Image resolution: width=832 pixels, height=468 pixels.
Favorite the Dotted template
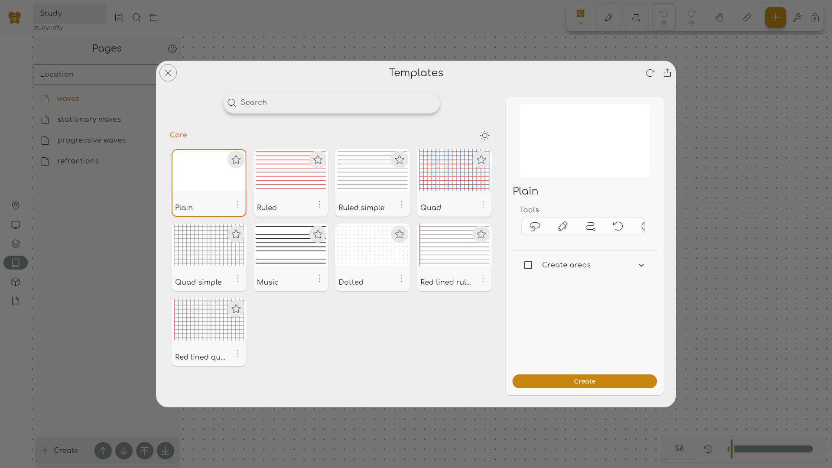pyautogui.click(x=400, y=234)
